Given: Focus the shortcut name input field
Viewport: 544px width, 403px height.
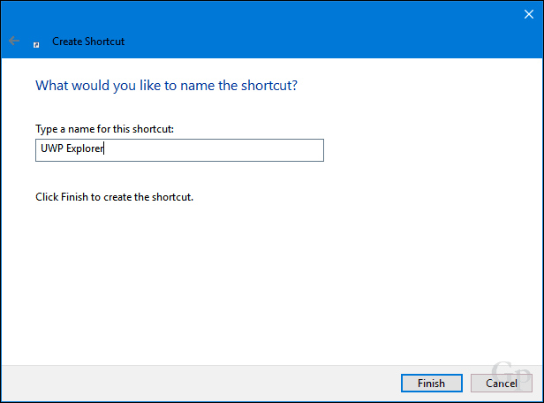Looking at the screenshot, I should coord(179,150).
